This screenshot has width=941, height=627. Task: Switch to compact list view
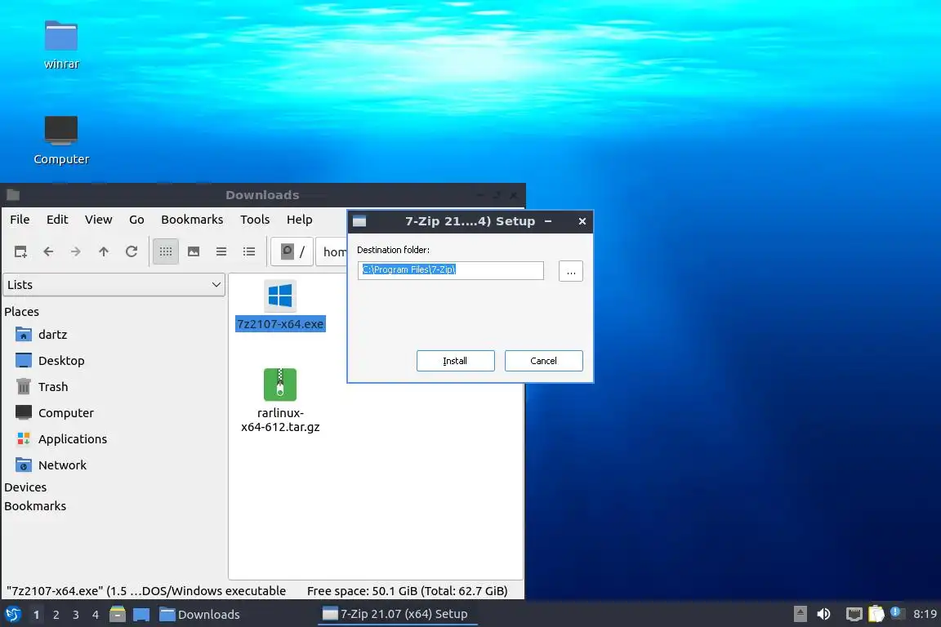coord(221,251)
